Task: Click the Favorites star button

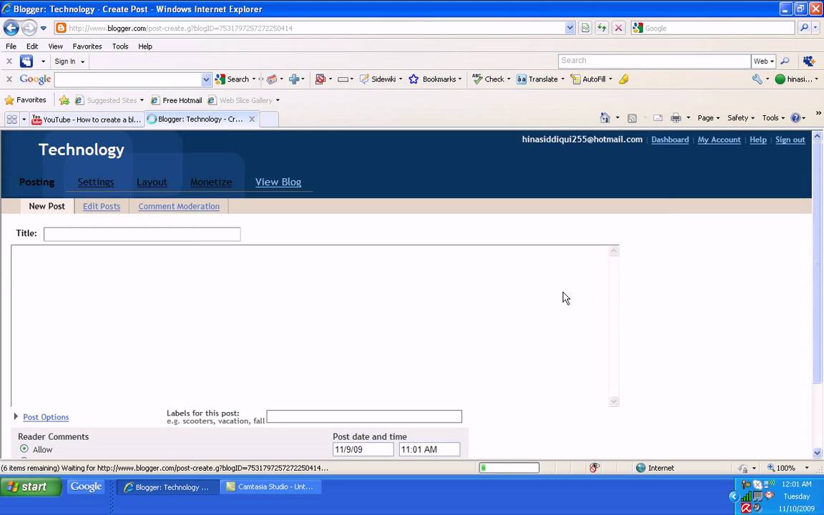Action: [25, 100]
